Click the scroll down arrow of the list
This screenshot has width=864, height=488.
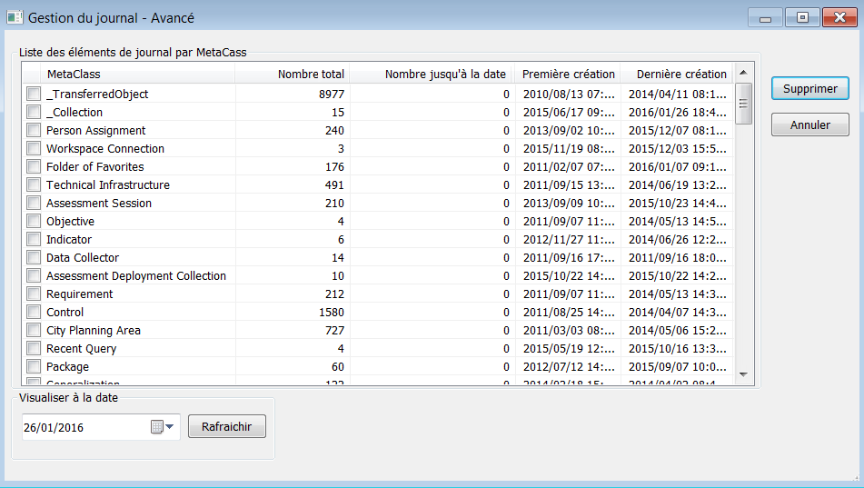click(x=742, y=373)
